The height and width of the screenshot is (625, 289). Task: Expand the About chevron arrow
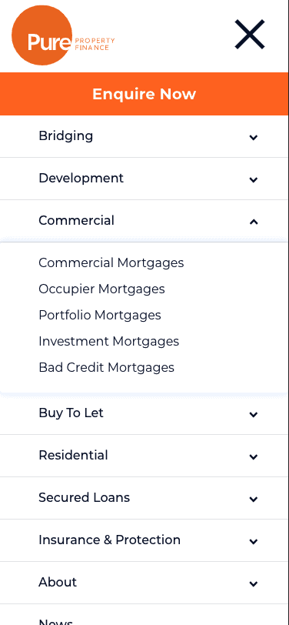pyautogui.click(x=254, y=584)
